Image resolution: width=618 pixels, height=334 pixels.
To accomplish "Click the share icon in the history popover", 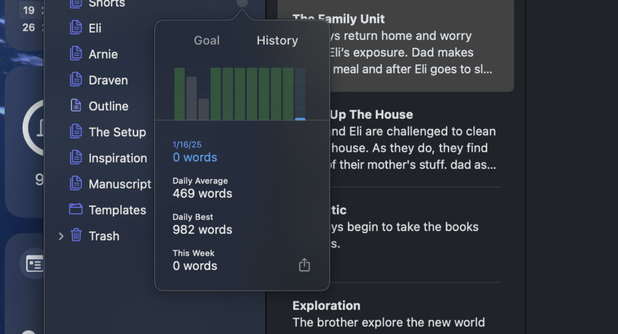I will (x=304, y=265).
